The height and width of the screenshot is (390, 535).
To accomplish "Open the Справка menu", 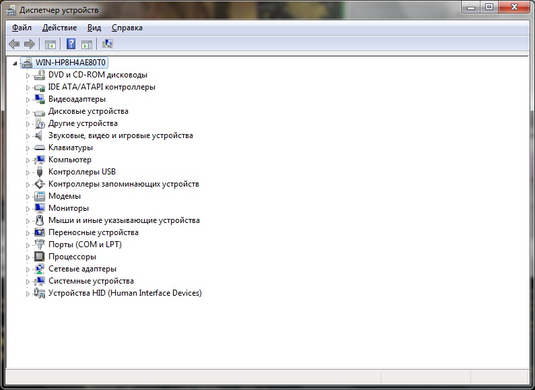I will click(x=127, y=28).
